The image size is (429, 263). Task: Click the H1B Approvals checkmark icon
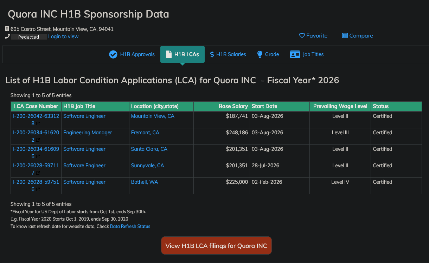click(x=113, y=54)
